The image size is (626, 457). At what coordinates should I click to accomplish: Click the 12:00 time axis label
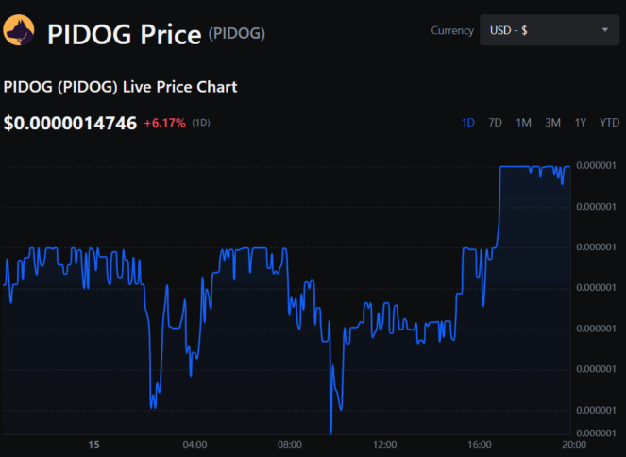[384, 444]
